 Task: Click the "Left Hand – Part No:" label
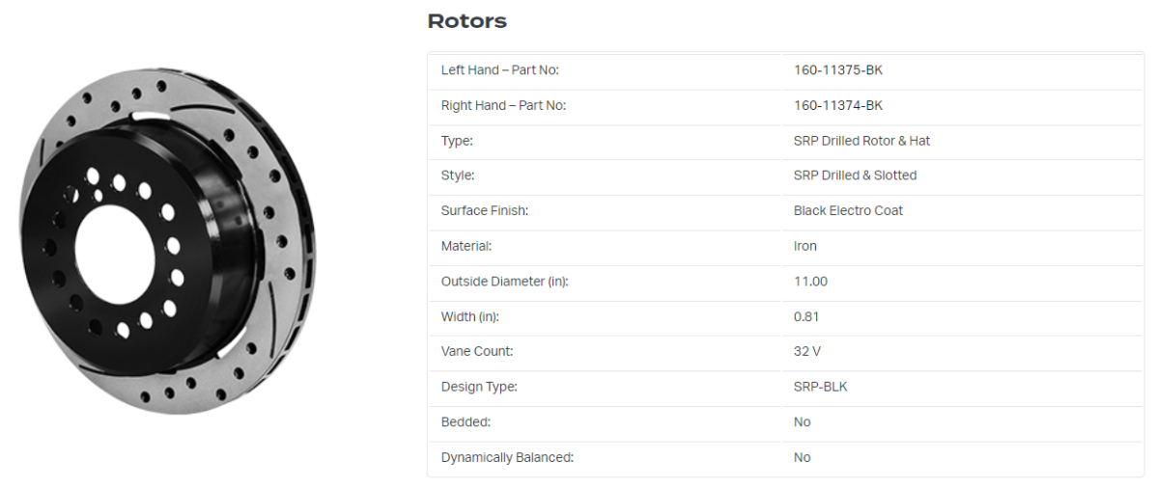click(499, 70)
